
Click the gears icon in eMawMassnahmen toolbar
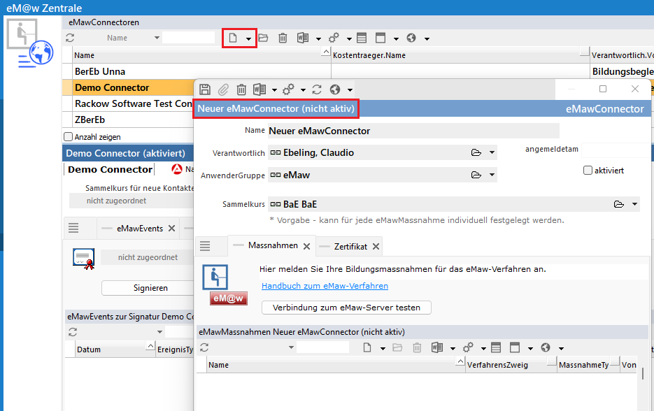[469, 347]
